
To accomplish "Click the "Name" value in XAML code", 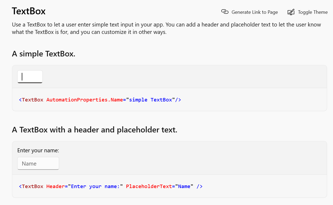I will click(184, 186).
